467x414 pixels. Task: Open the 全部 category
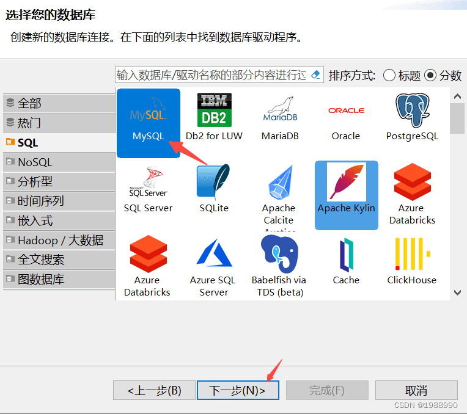[x=59, y=103]
